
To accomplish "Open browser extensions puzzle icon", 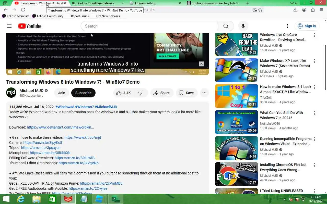I will [x=313, y=10].
